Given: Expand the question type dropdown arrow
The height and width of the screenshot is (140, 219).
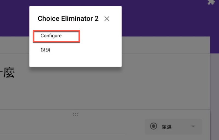Looking at the screenshot, I should (x=194, y=126).
